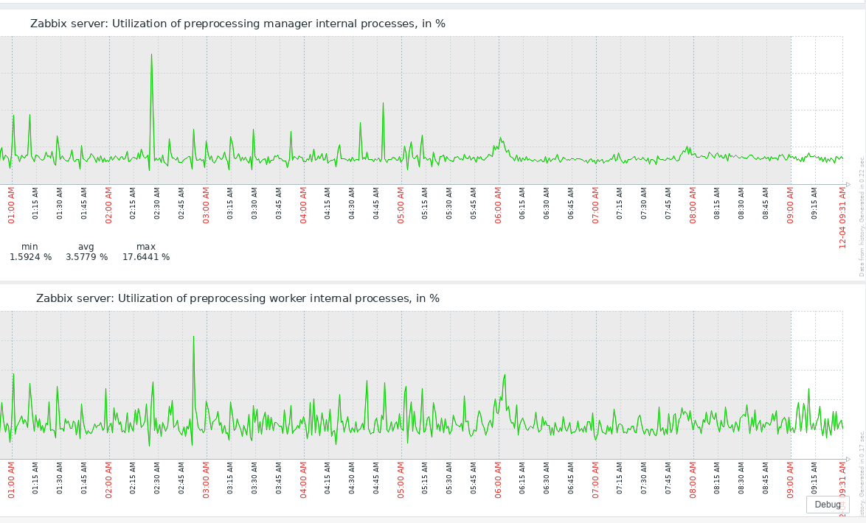Click 04:00 AM label on manager graph
The height and width of the screenshot is (523, 866).
point(303,206)
